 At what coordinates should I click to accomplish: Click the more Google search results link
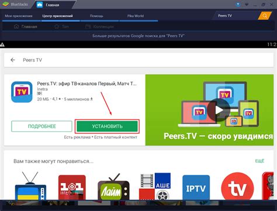click(138, 36)
